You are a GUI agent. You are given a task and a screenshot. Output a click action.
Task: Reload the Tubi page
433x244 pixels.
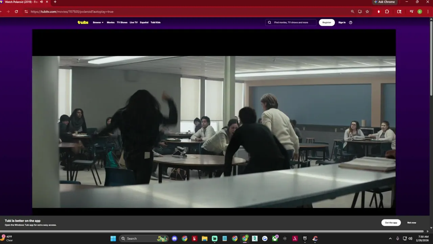tap(16, 12)
